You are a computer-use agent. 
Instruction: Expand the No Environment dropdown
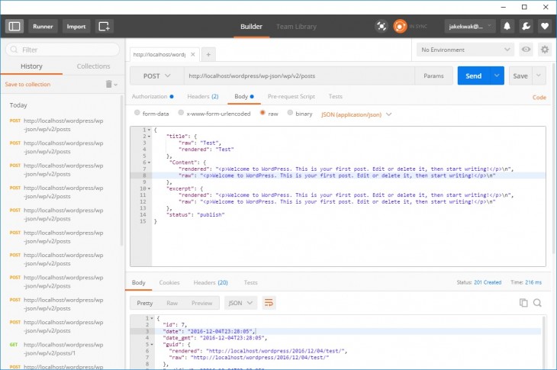tap(465, 50)
